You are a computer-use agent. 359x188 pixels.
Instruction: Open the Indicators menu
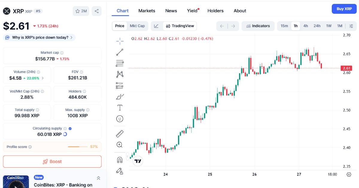click(258, 26)
